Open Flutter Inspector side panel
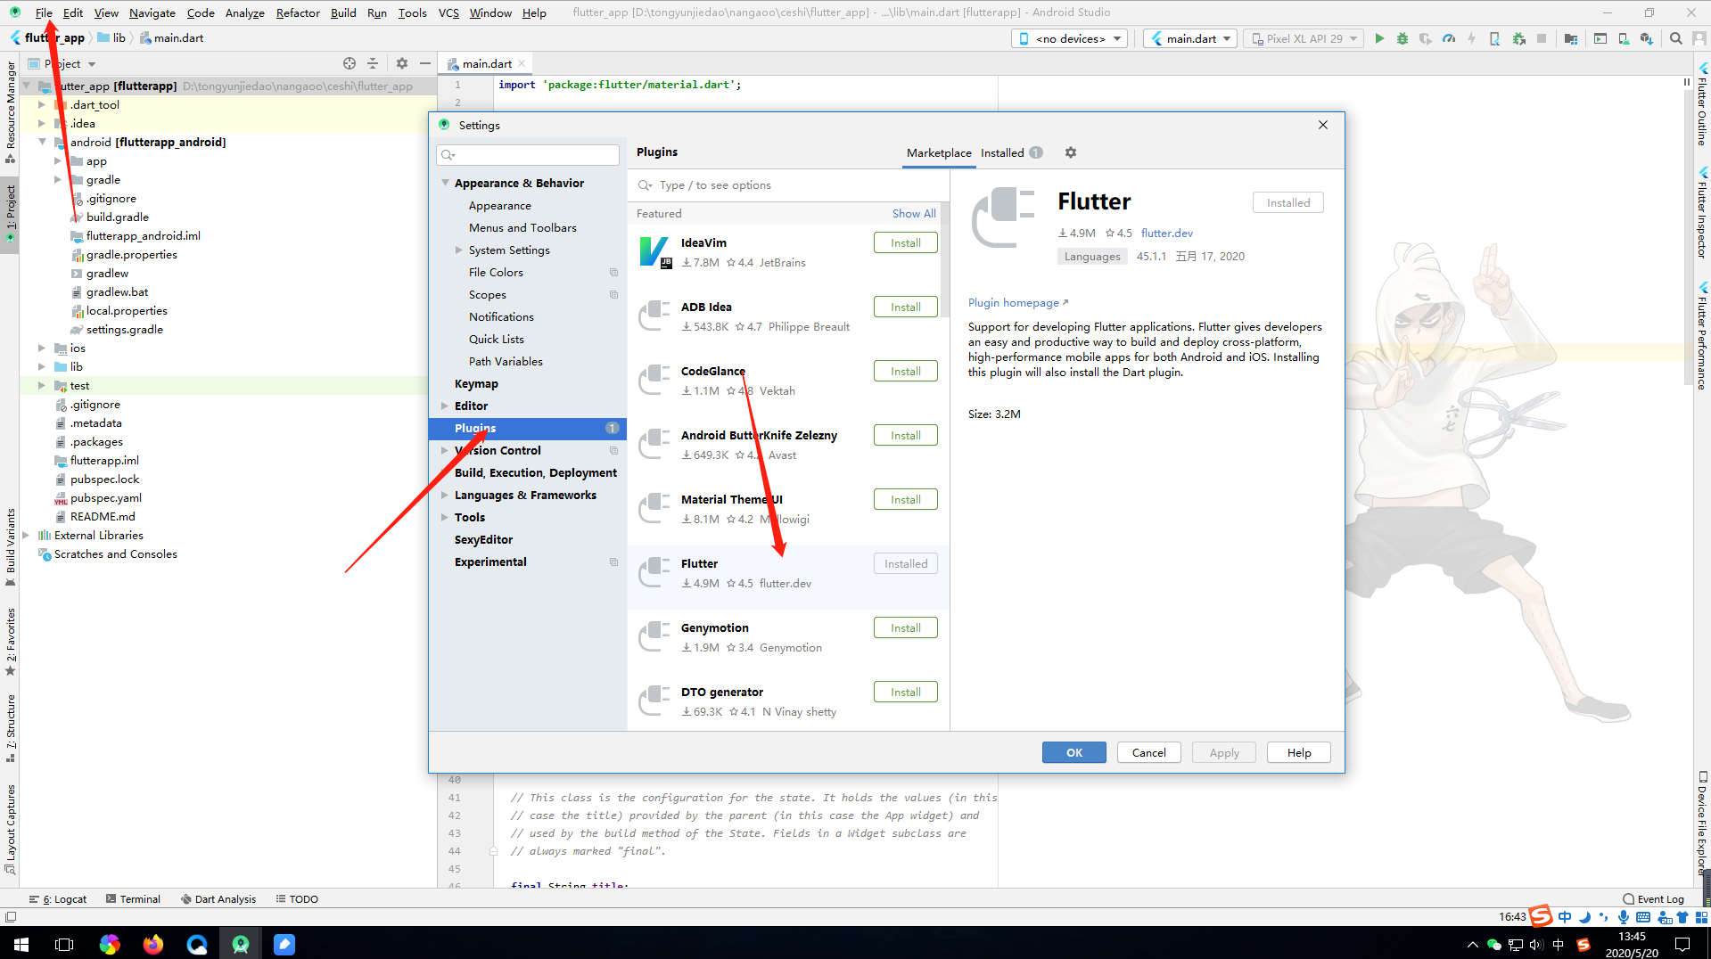 (1702, 214)
